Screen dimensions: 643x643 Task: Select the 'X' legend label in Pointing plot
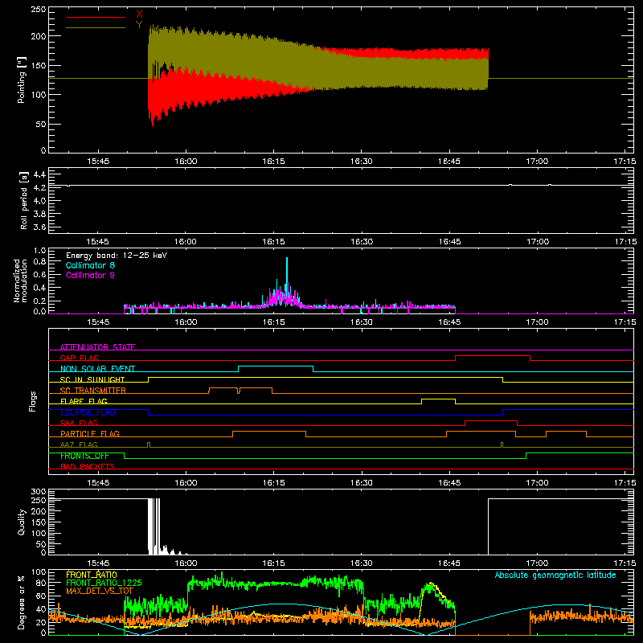(139, 14)
